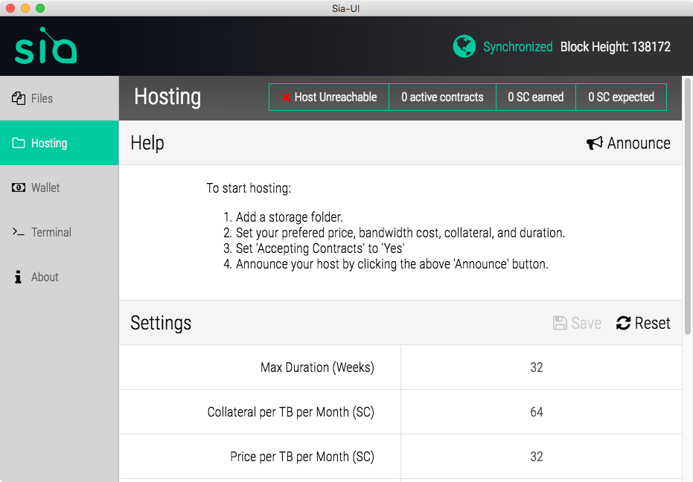Click the 0 active contracts indicator

[442, 97]
